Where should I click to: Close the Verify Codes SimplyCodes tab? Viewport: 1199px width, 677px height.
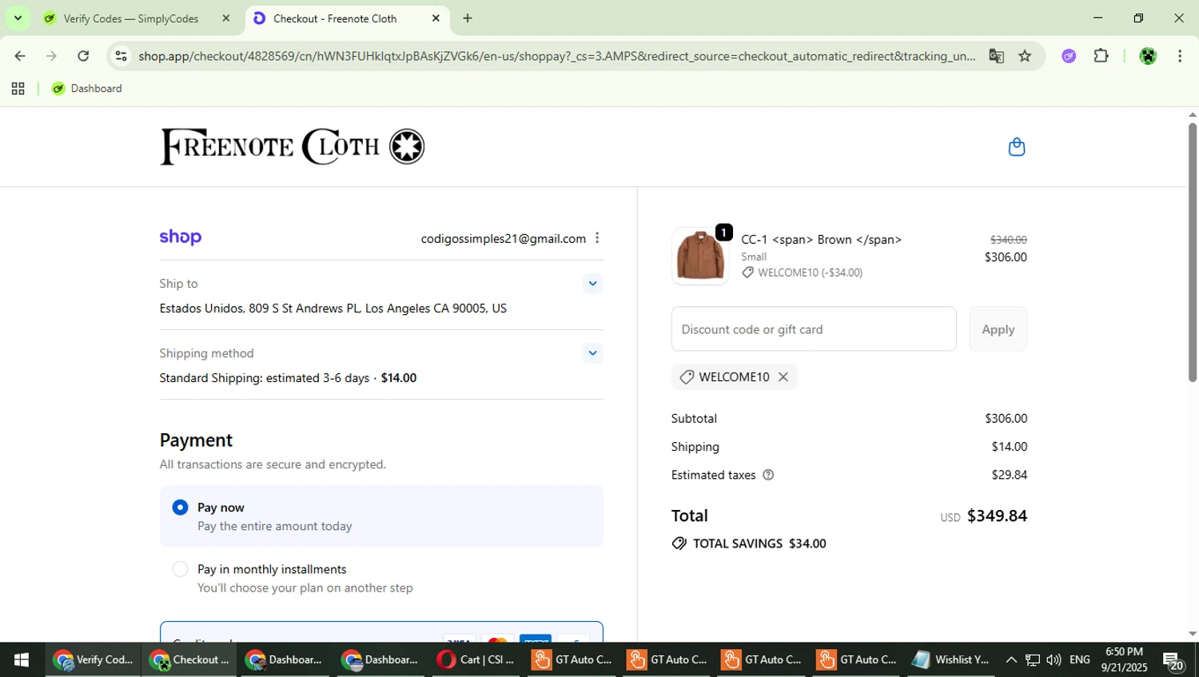pyautogui.click(x=226, y=18)
